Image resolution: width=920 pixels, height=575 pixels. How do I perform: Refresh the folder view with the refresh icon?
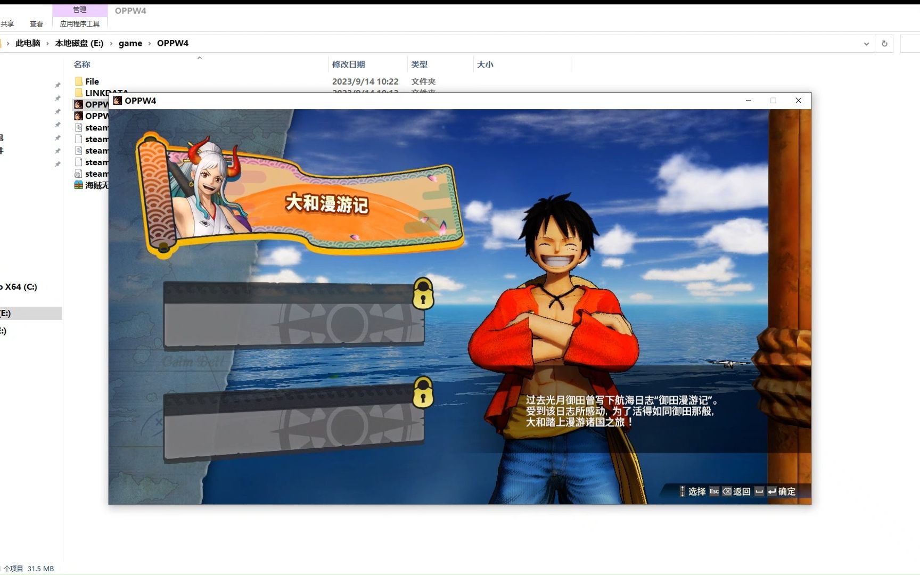884,43
